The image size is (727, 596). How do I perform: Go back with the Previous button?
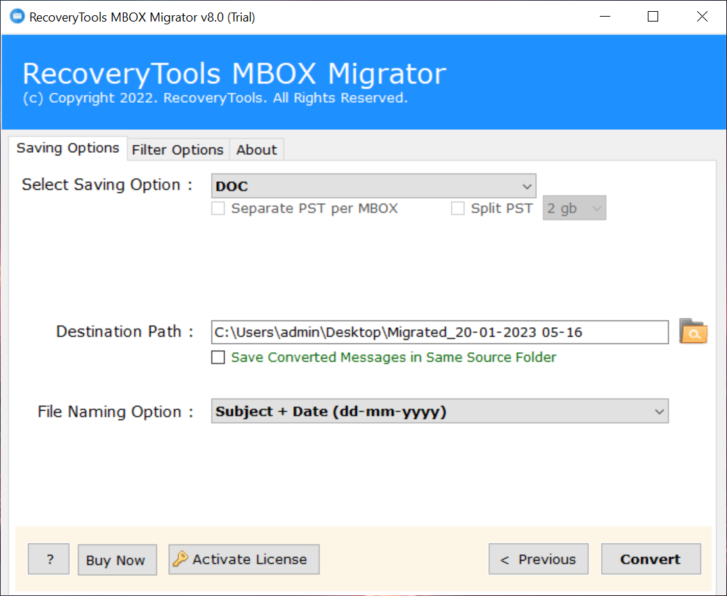(x=538, y=559)
